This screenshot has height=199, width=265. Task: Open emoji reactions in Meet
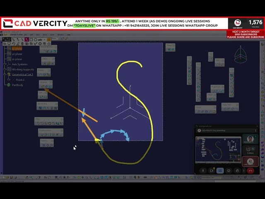point(229,170)
